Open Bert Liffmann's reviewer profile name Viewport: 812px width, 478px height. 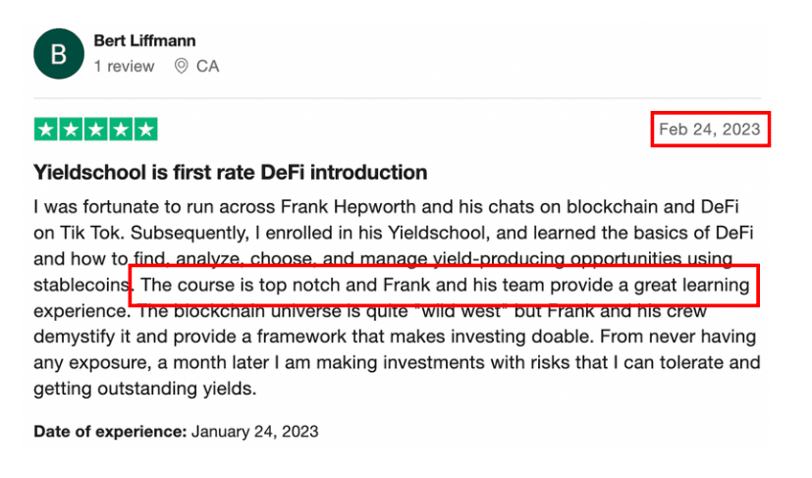point(144,41)
